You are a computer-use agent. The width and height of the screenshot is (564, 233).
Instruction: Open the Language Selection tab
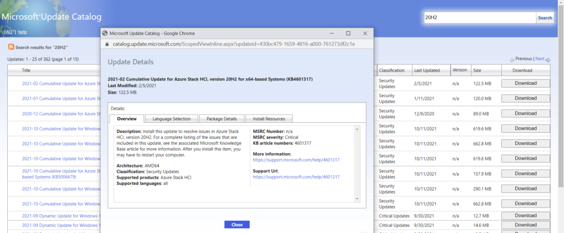click(171, 118)
